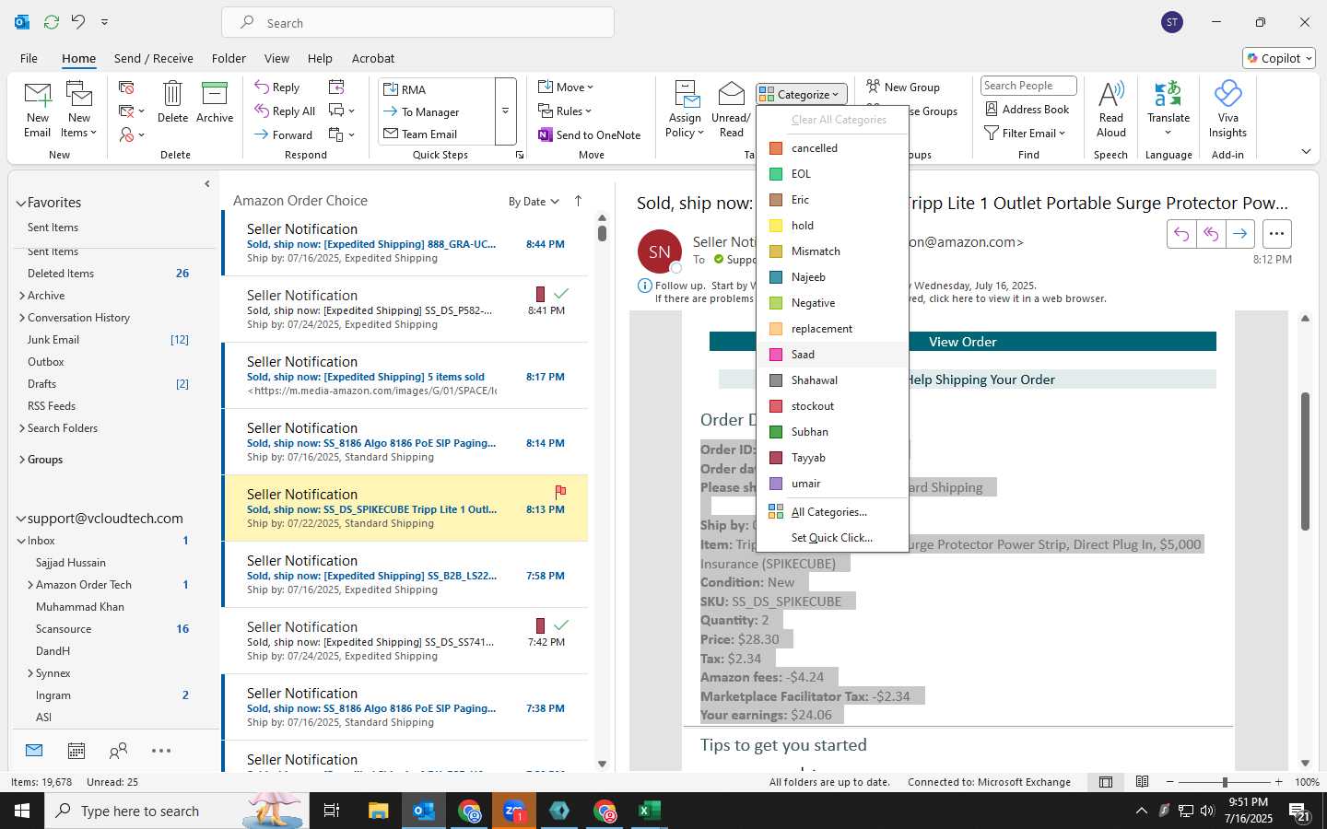The height and width of the screenshot is (829, 1327).
Task: Select Set Quick Click... menu entry
Action: coord(832,537)
